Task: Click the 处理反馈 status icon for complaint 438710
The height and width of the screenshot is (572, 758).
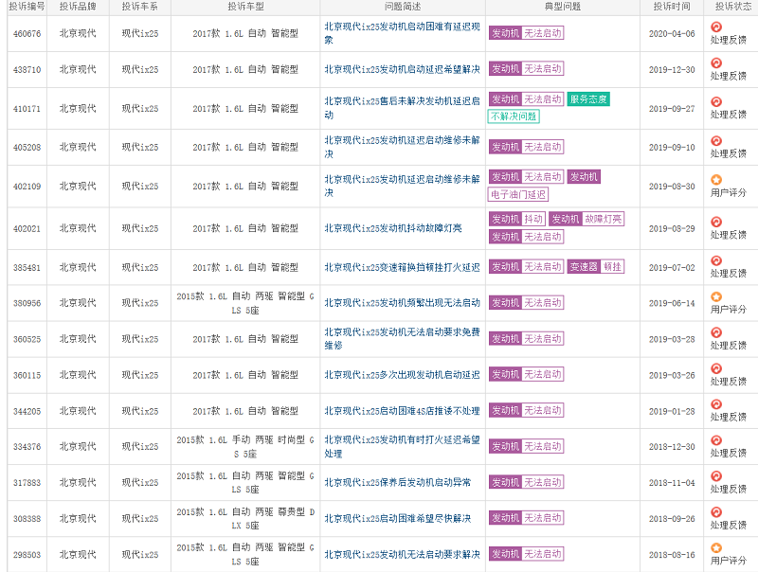Action: coord(716,63)
